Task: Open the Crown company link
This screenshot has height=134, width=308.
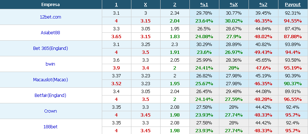Action: [51, 111]
